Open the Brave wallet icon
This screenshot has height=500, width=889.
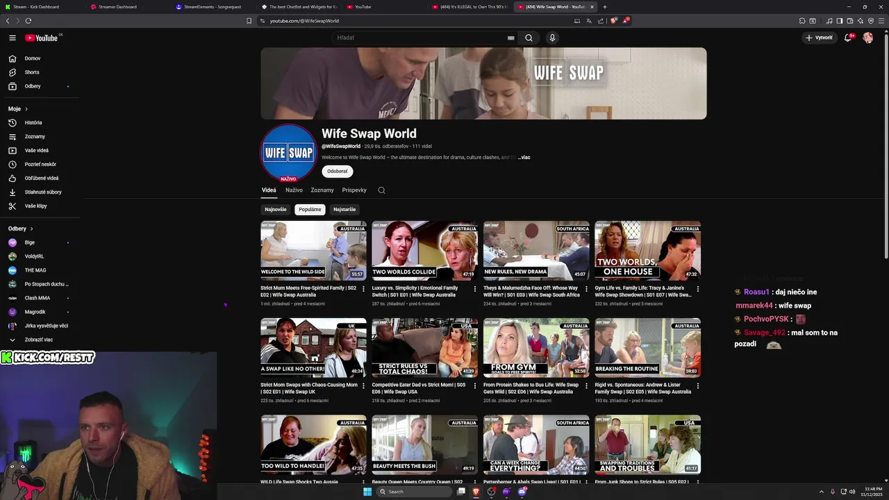coord(849,21)
